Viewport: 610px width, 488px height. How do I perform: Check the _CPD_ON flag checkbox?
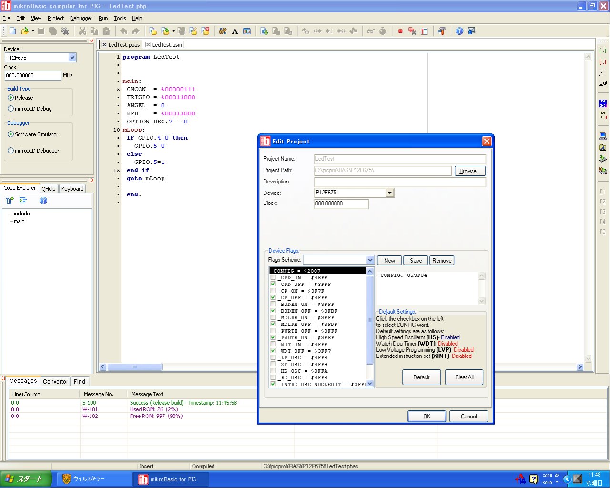(x=273, y=277)
